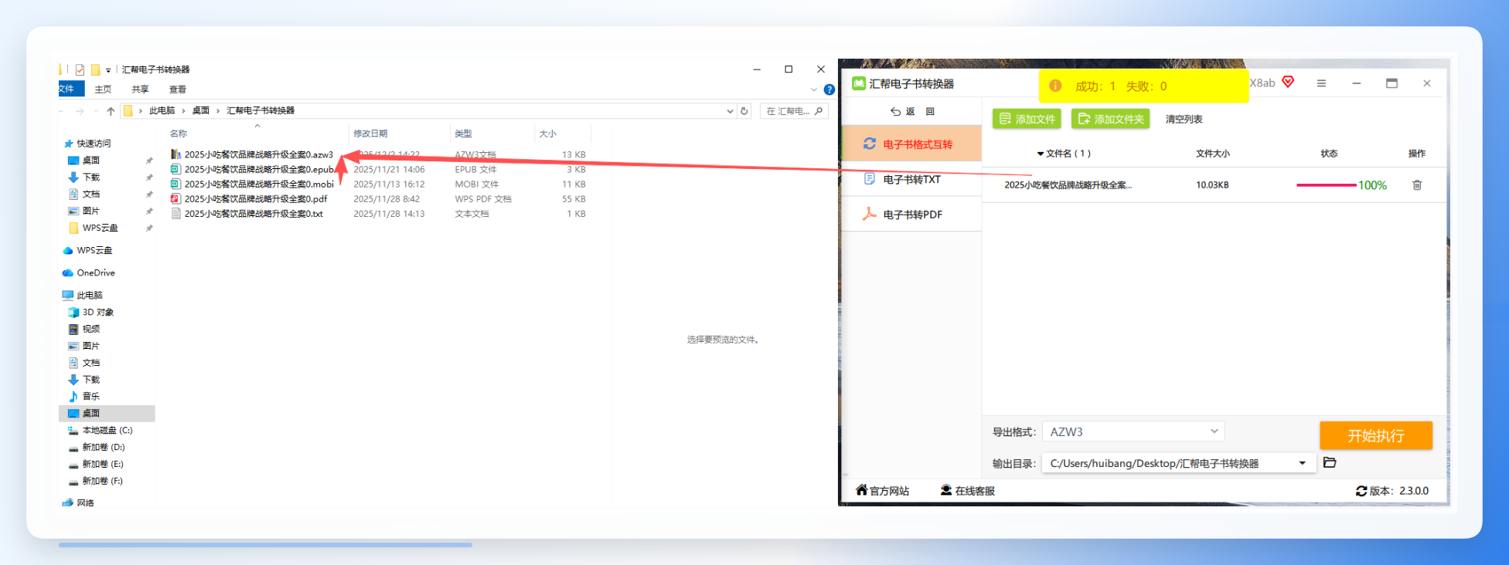Viewport: 1509px width, 565px height.
Task: Switch to the 共享 ribbon tab
Action: pyautogui.click(x=140, y=90)
